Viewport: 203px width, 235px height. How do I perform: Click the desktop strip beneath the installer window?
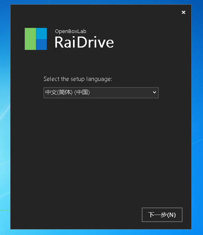point(101,232)
